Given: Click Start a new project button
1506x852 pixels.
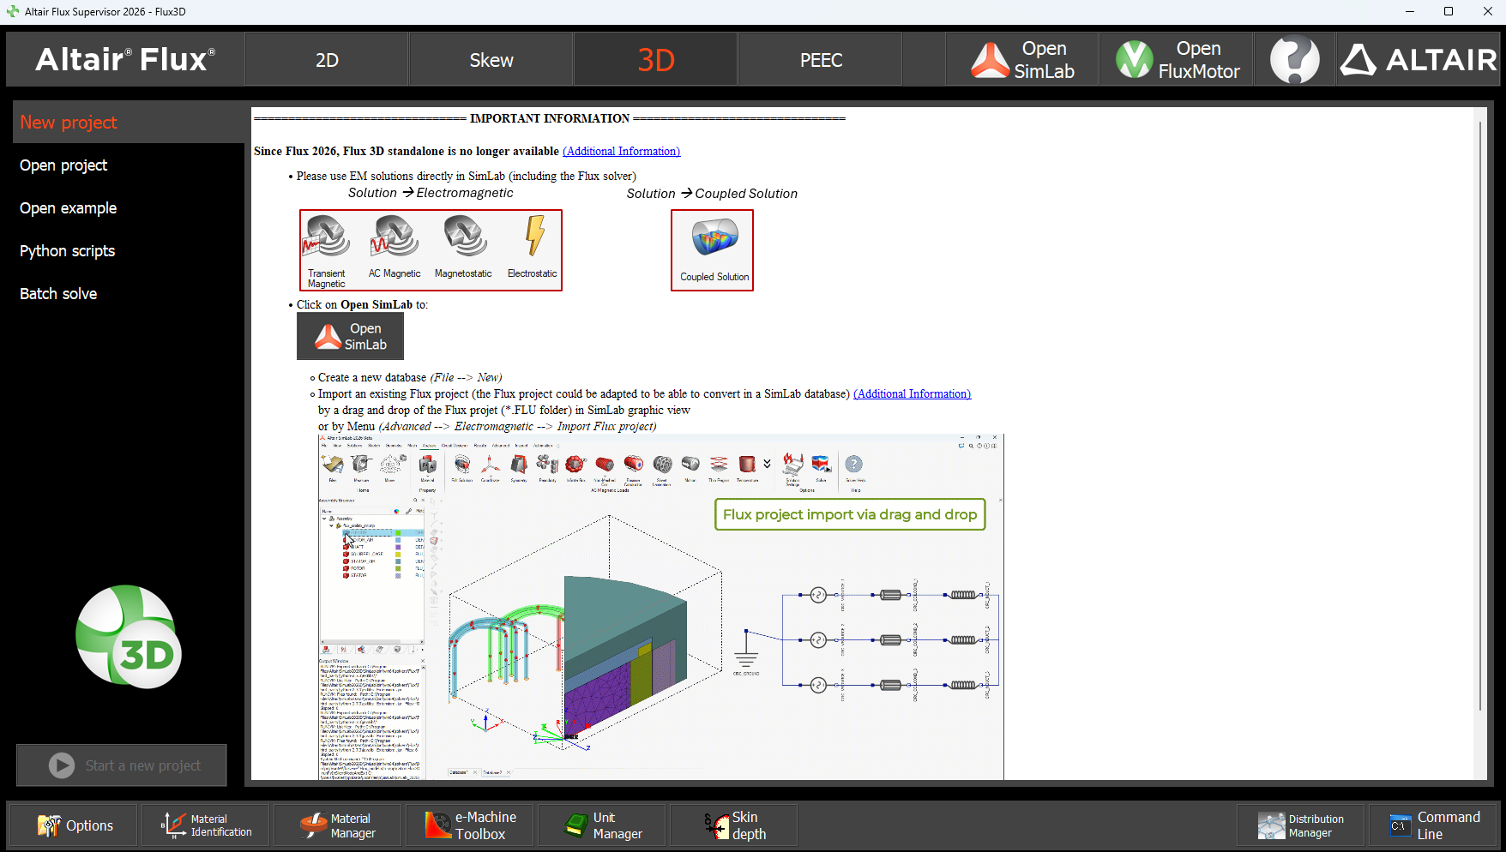Looking at the screenshot, I should coord(122,765).
